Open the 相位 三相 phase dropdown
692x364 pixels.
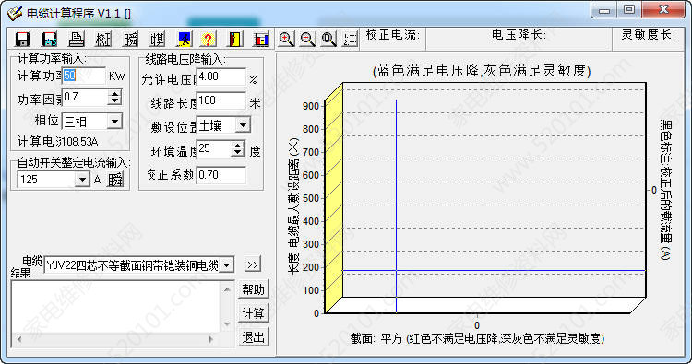coord(114,122)
